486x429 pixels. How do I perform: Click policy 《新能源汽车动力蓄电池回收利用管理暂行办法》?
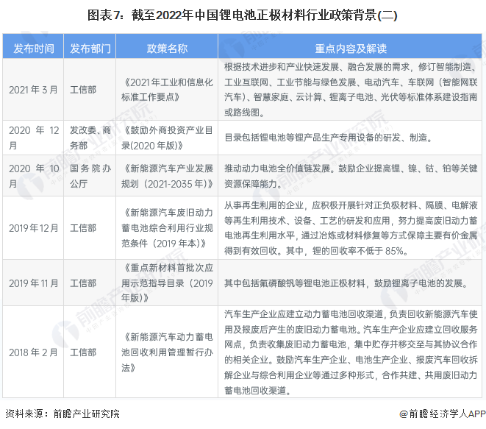tap(167, 352)
